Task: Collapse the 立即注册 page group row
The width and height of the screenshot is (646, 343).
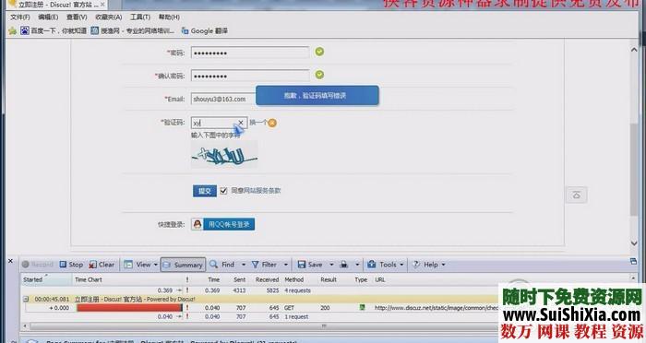Action: pos(26,299)
